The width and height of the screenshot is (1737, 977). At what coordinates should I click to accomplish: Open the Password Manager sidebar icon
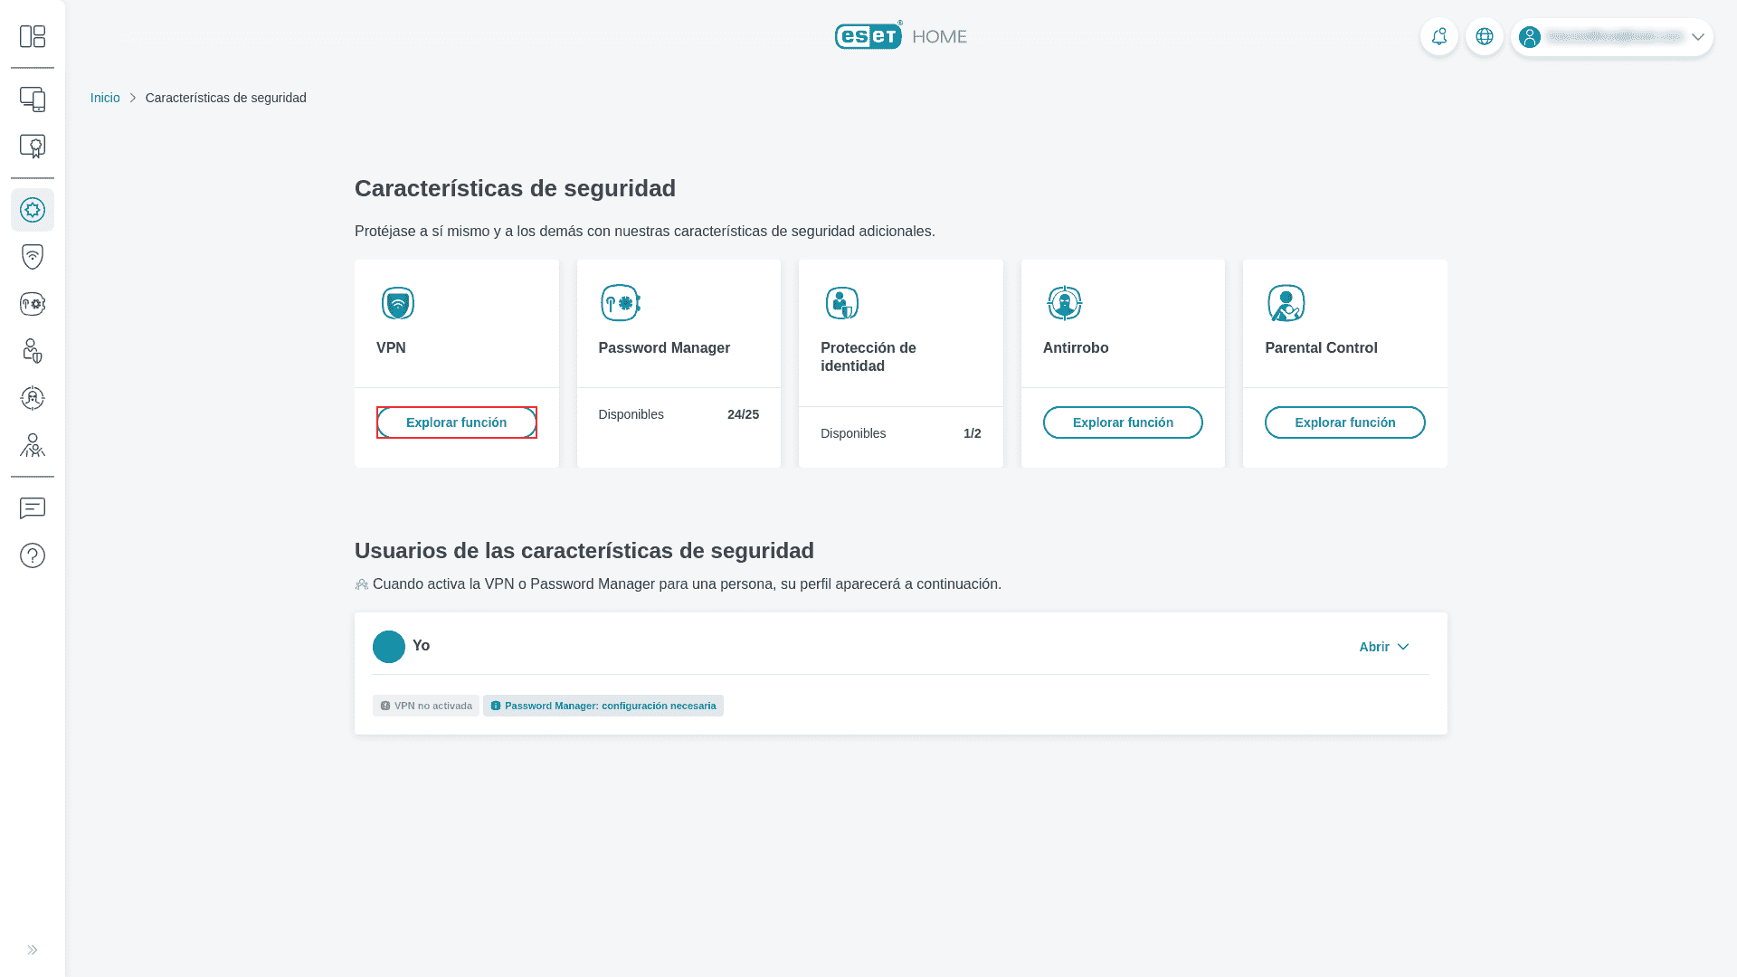[33, 304]
